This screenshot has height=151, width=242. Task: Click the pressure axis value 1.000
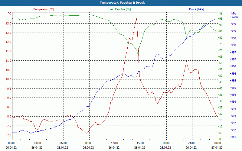click(x=235, y=17)
